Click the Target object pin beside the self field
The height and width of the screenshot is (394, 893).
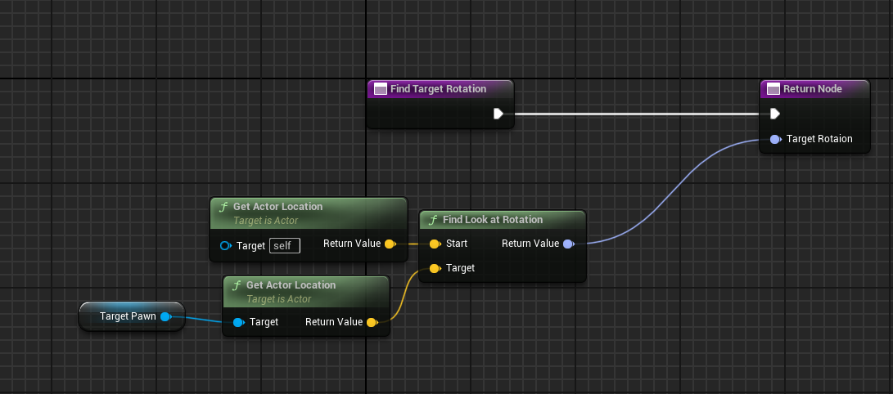click(x=226, y=245)
